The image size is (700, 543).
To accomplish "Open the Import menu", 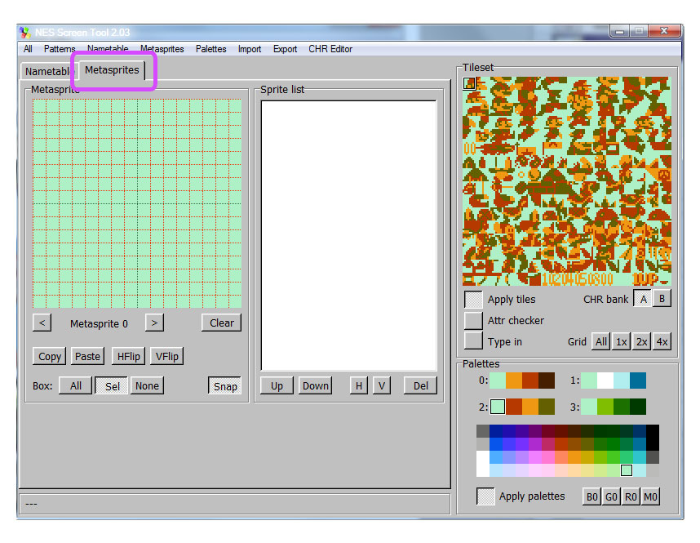I will 250,49.
